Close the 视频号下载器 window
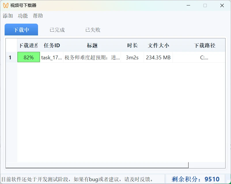Image resolution: width=231 pixels, height=184 pixels. click(222, 5)
